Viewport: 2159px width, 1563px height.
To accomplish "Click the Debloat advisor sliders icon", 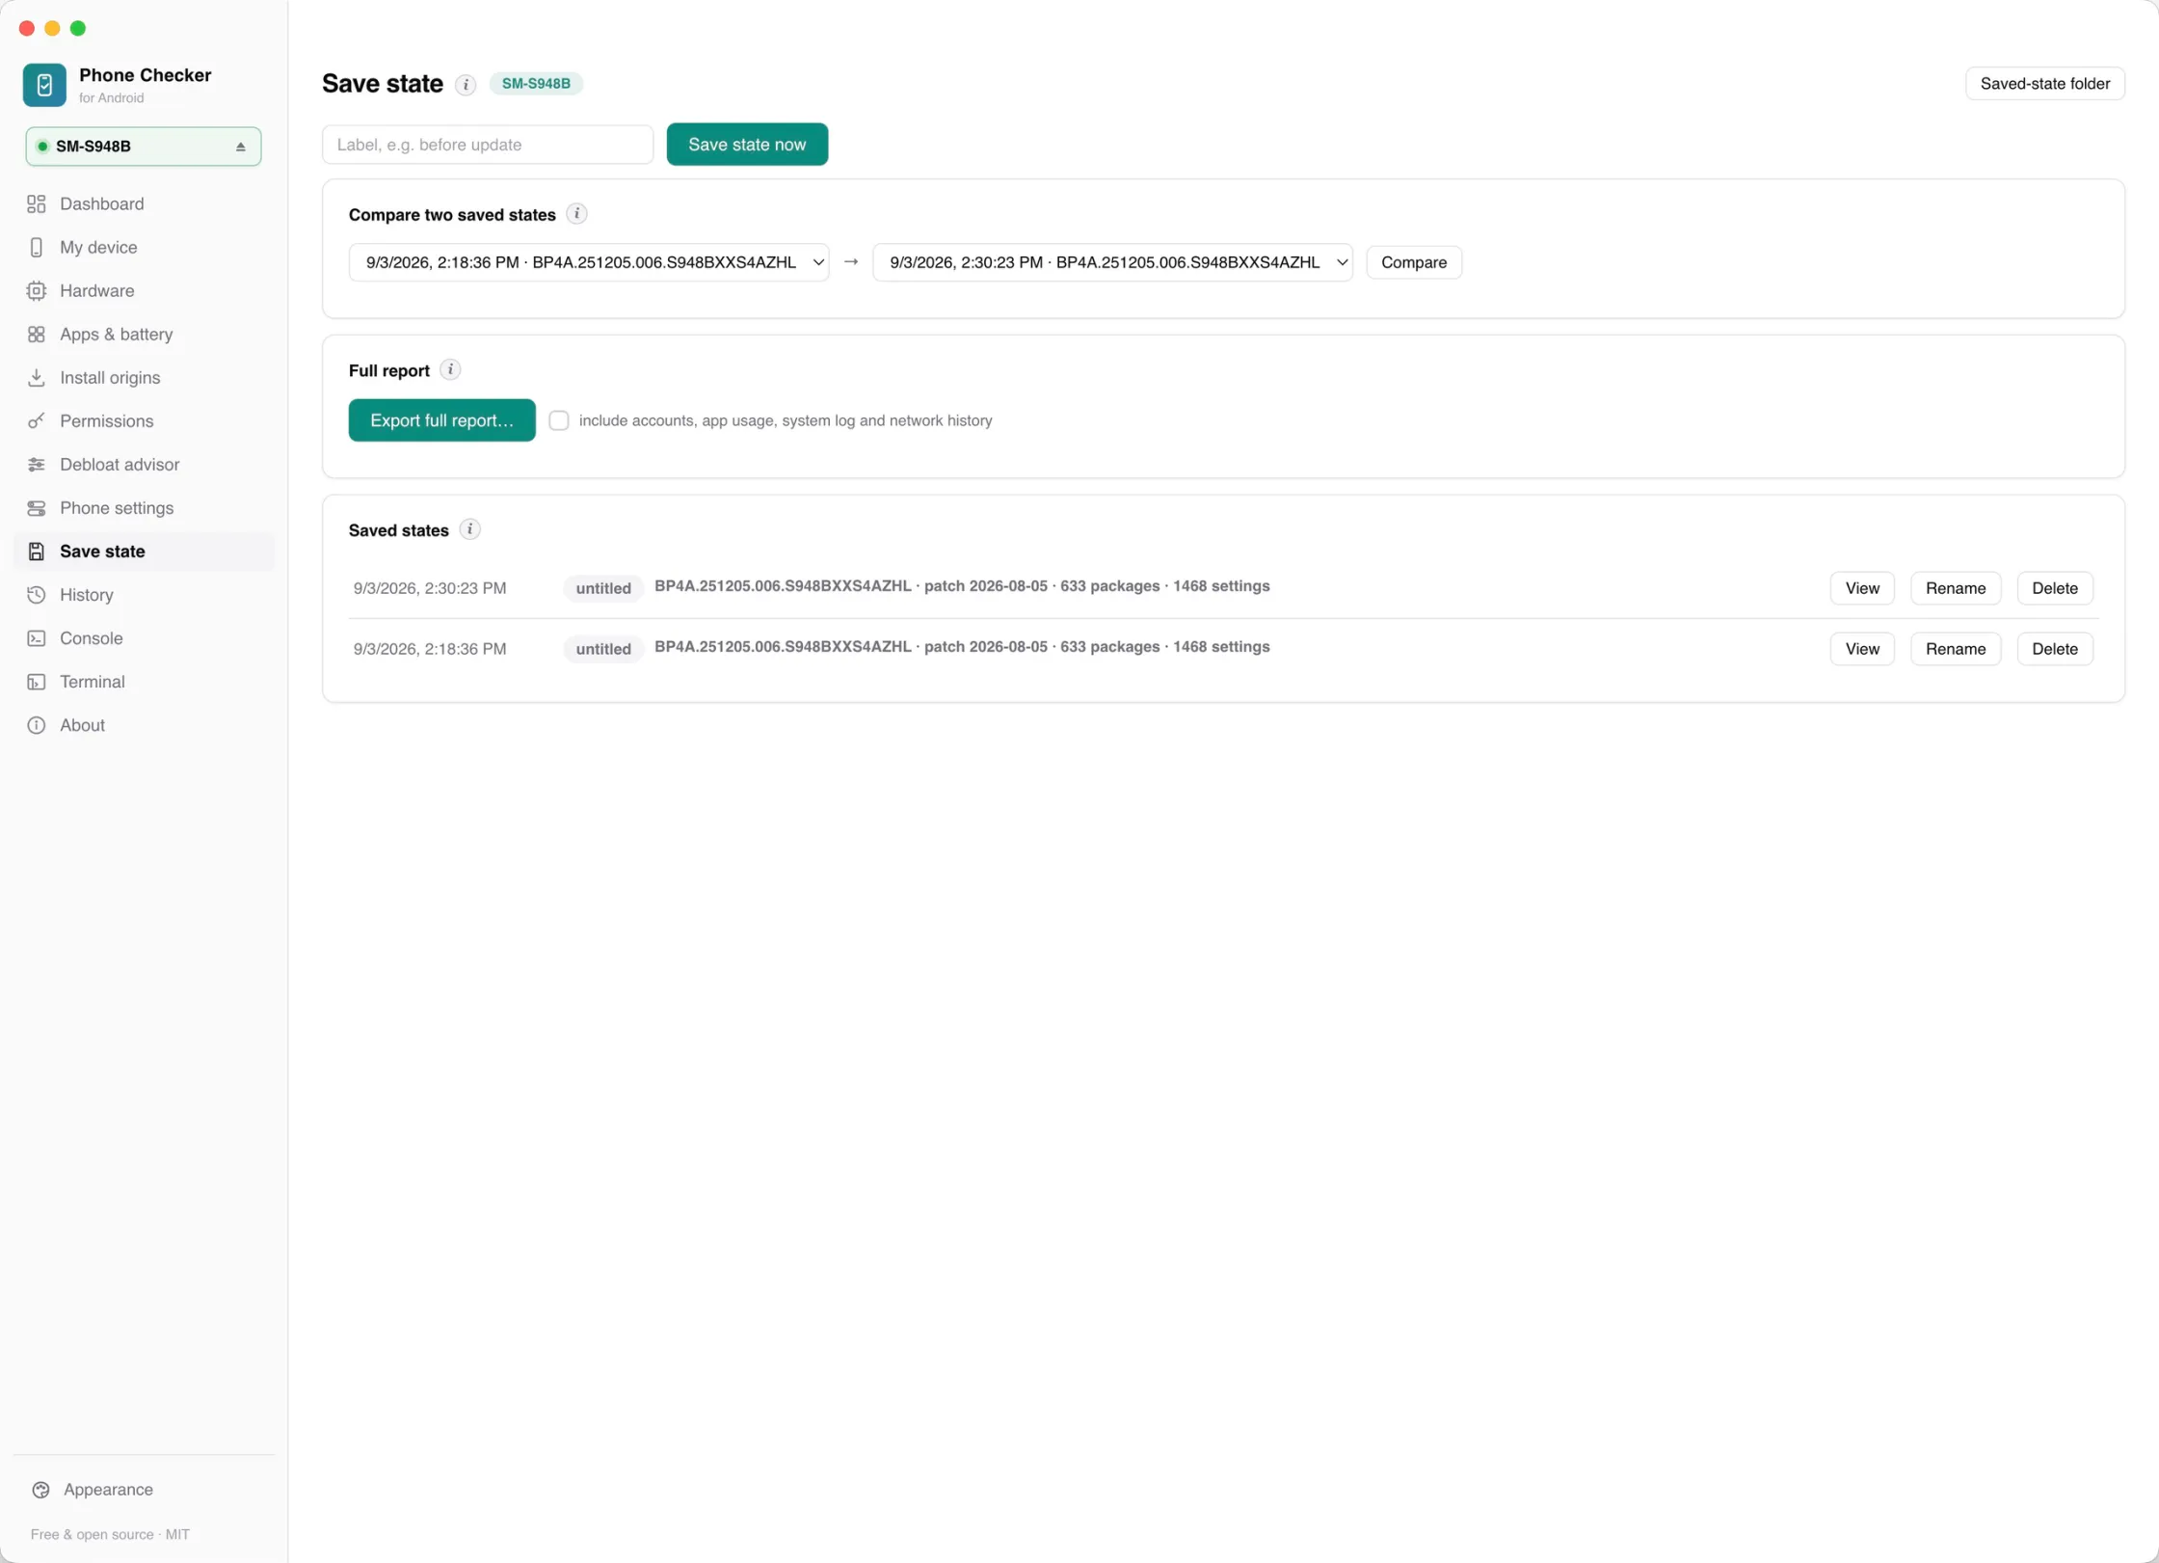I will (37, 464).
